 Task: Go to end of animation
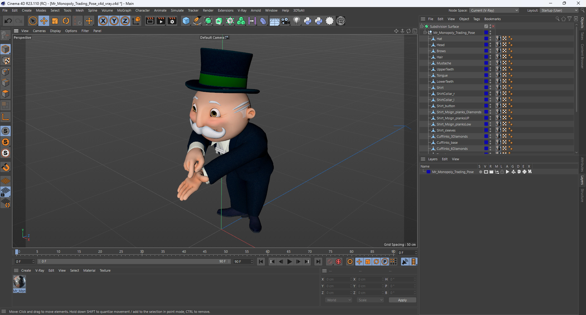(318, 262)
